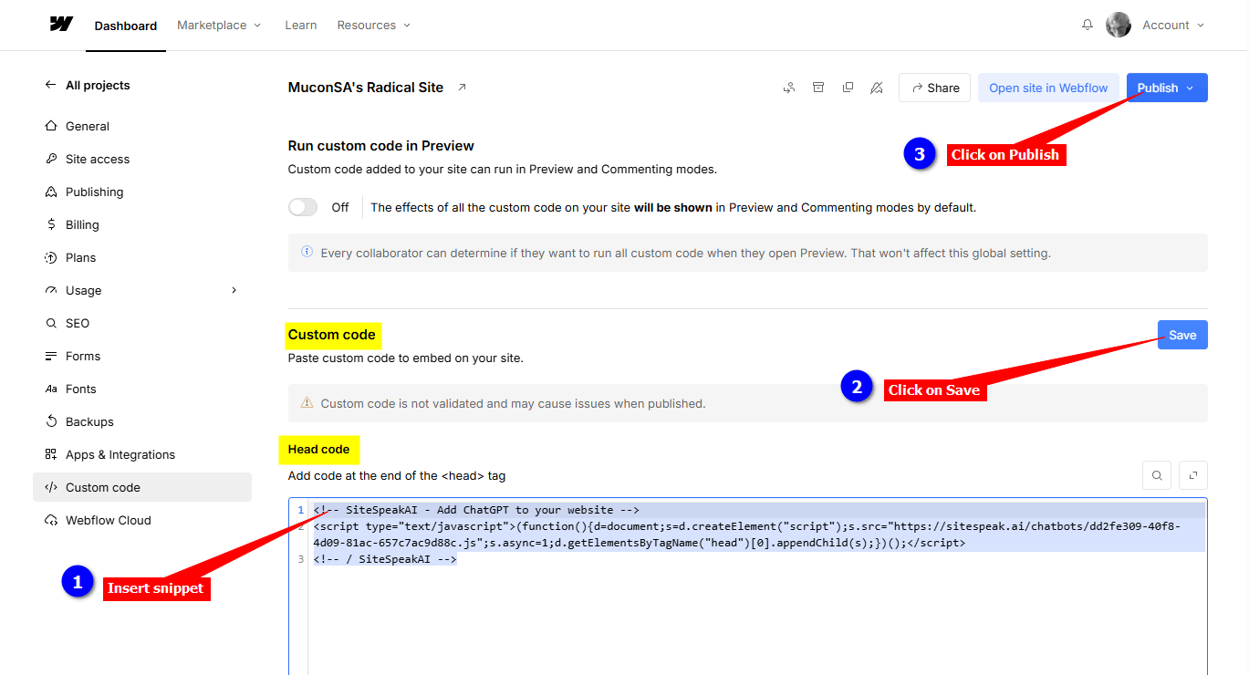Click the 'Head code' heading
Screen dimensions: 1249x675
(x=318, y=449)
